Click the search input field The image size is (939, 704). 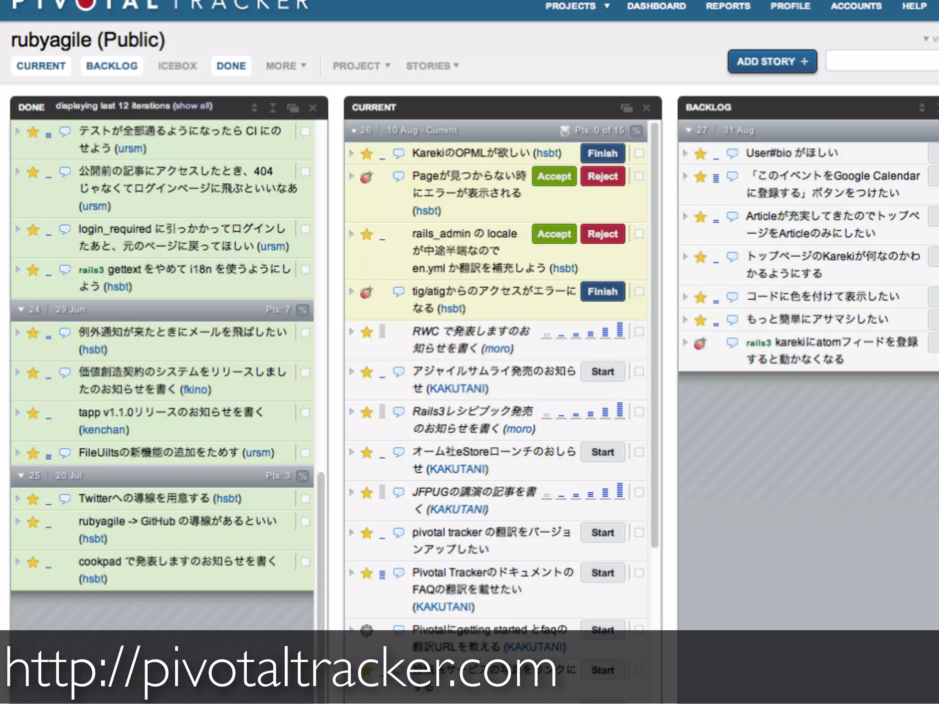point(883,61)
